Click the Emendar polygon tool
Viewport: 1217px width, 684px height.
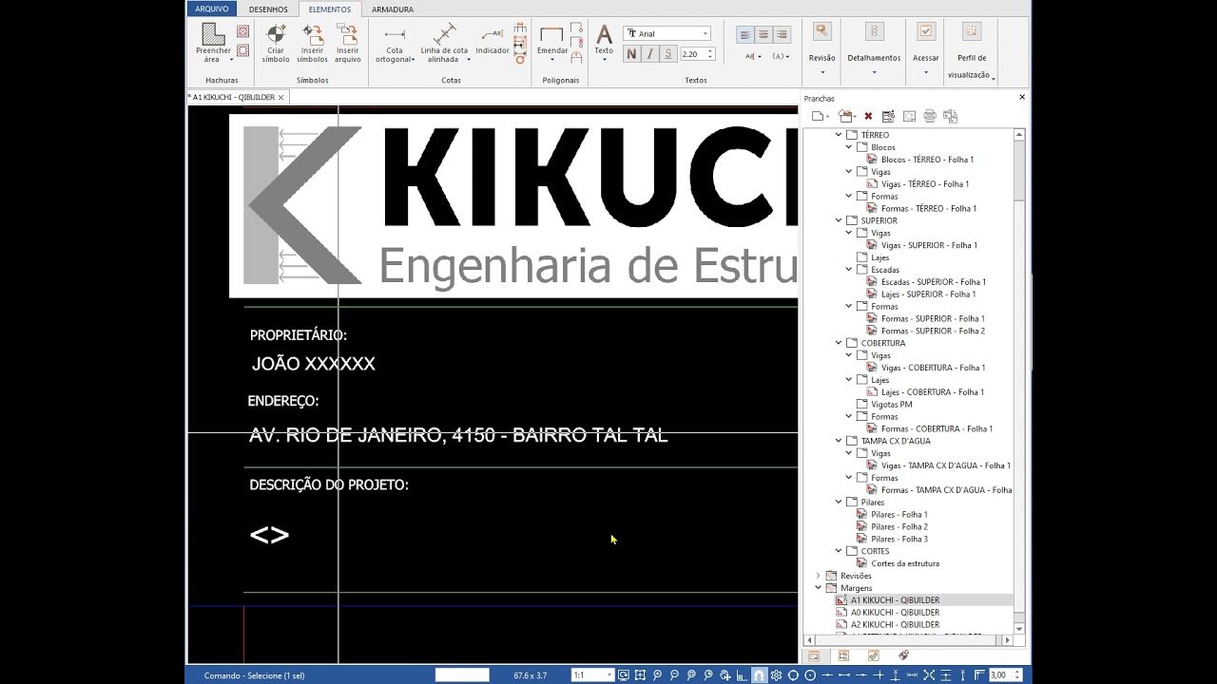551,43
